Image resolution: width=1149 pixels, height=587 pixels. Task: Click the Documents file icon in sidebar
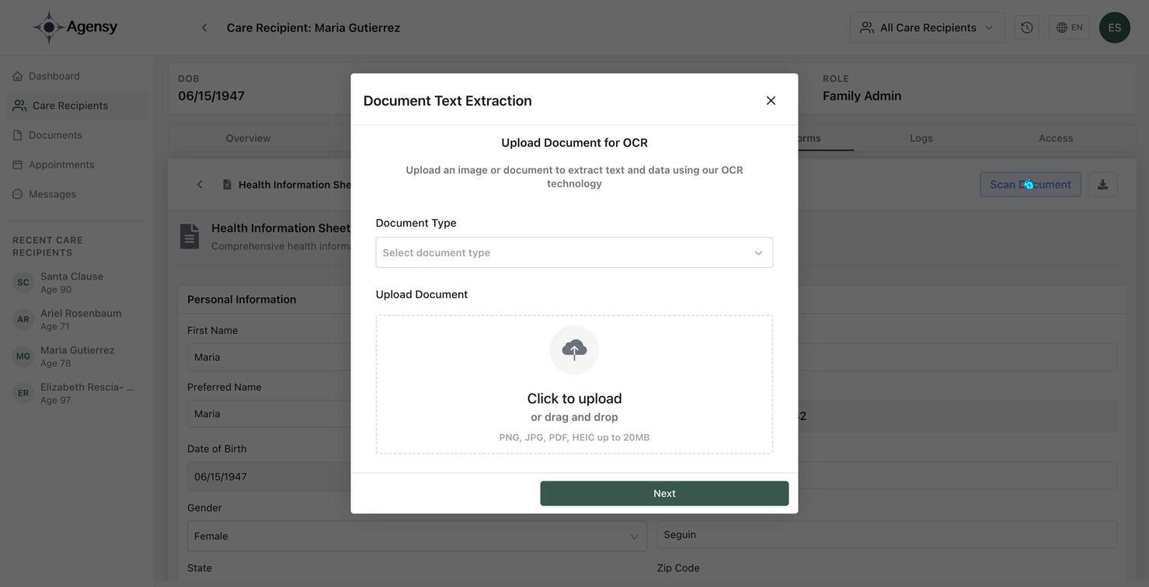18,135
